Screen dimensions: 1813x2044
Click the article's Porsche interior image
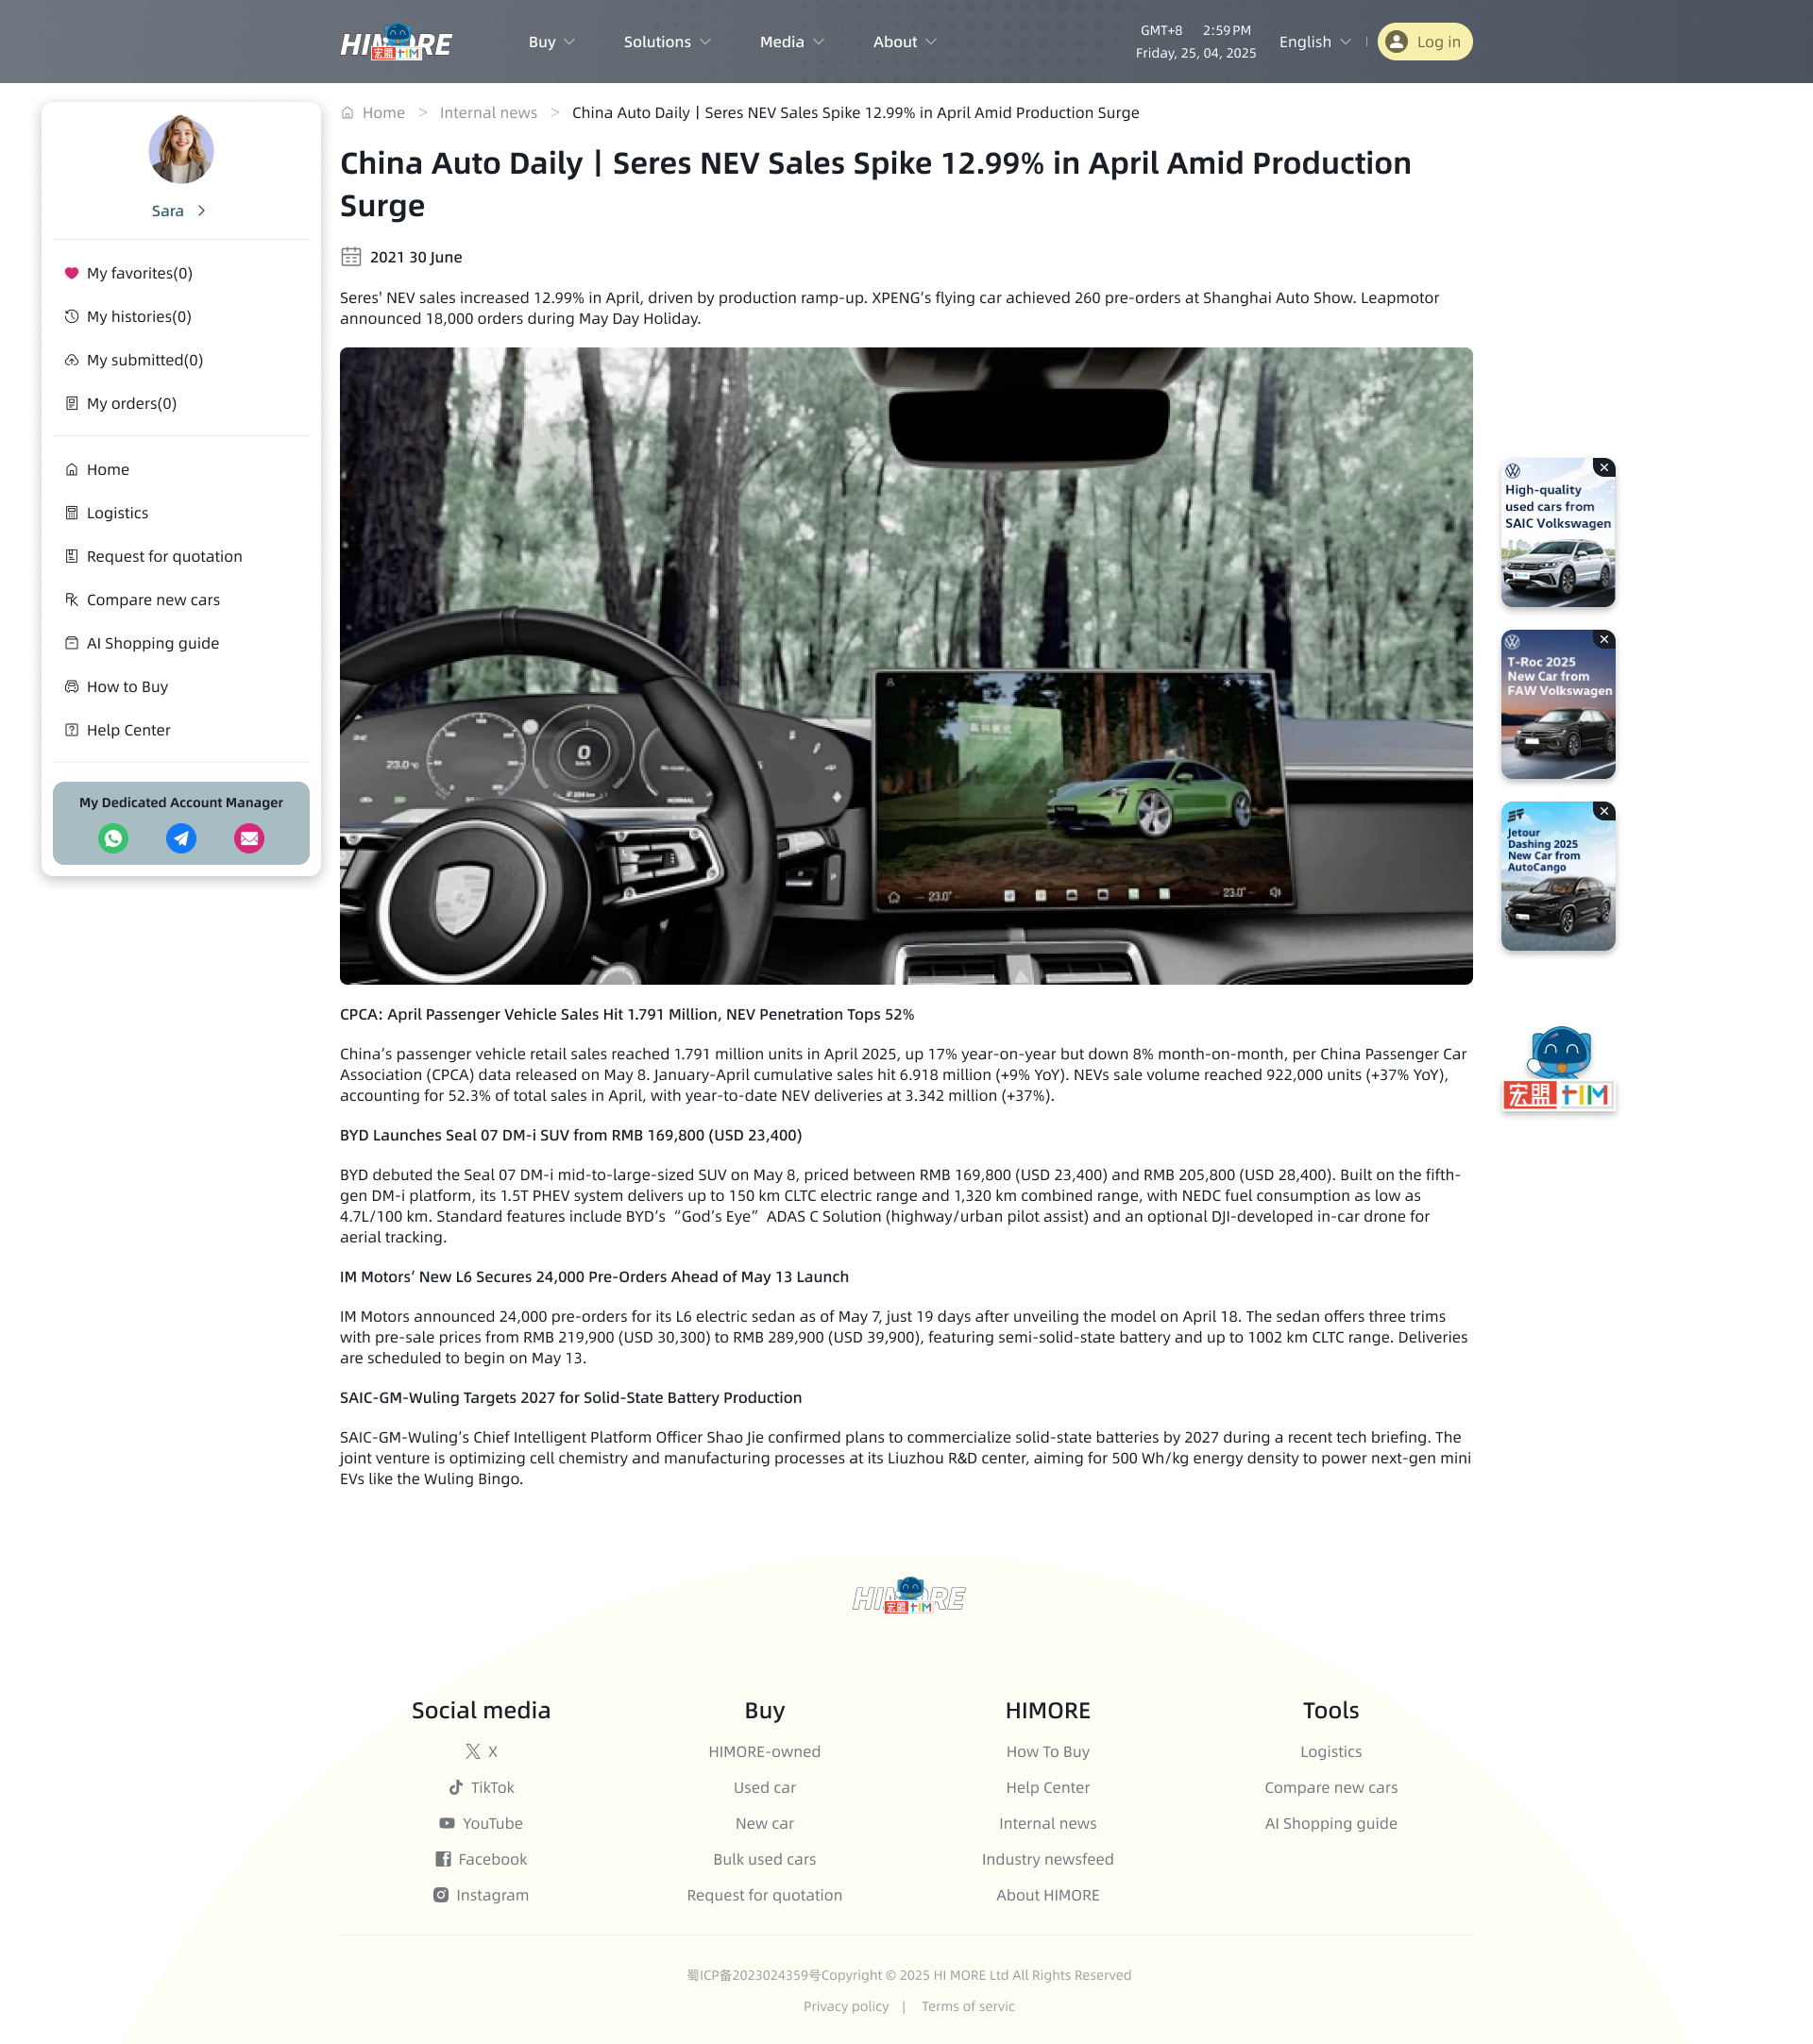tap(906, 666)
